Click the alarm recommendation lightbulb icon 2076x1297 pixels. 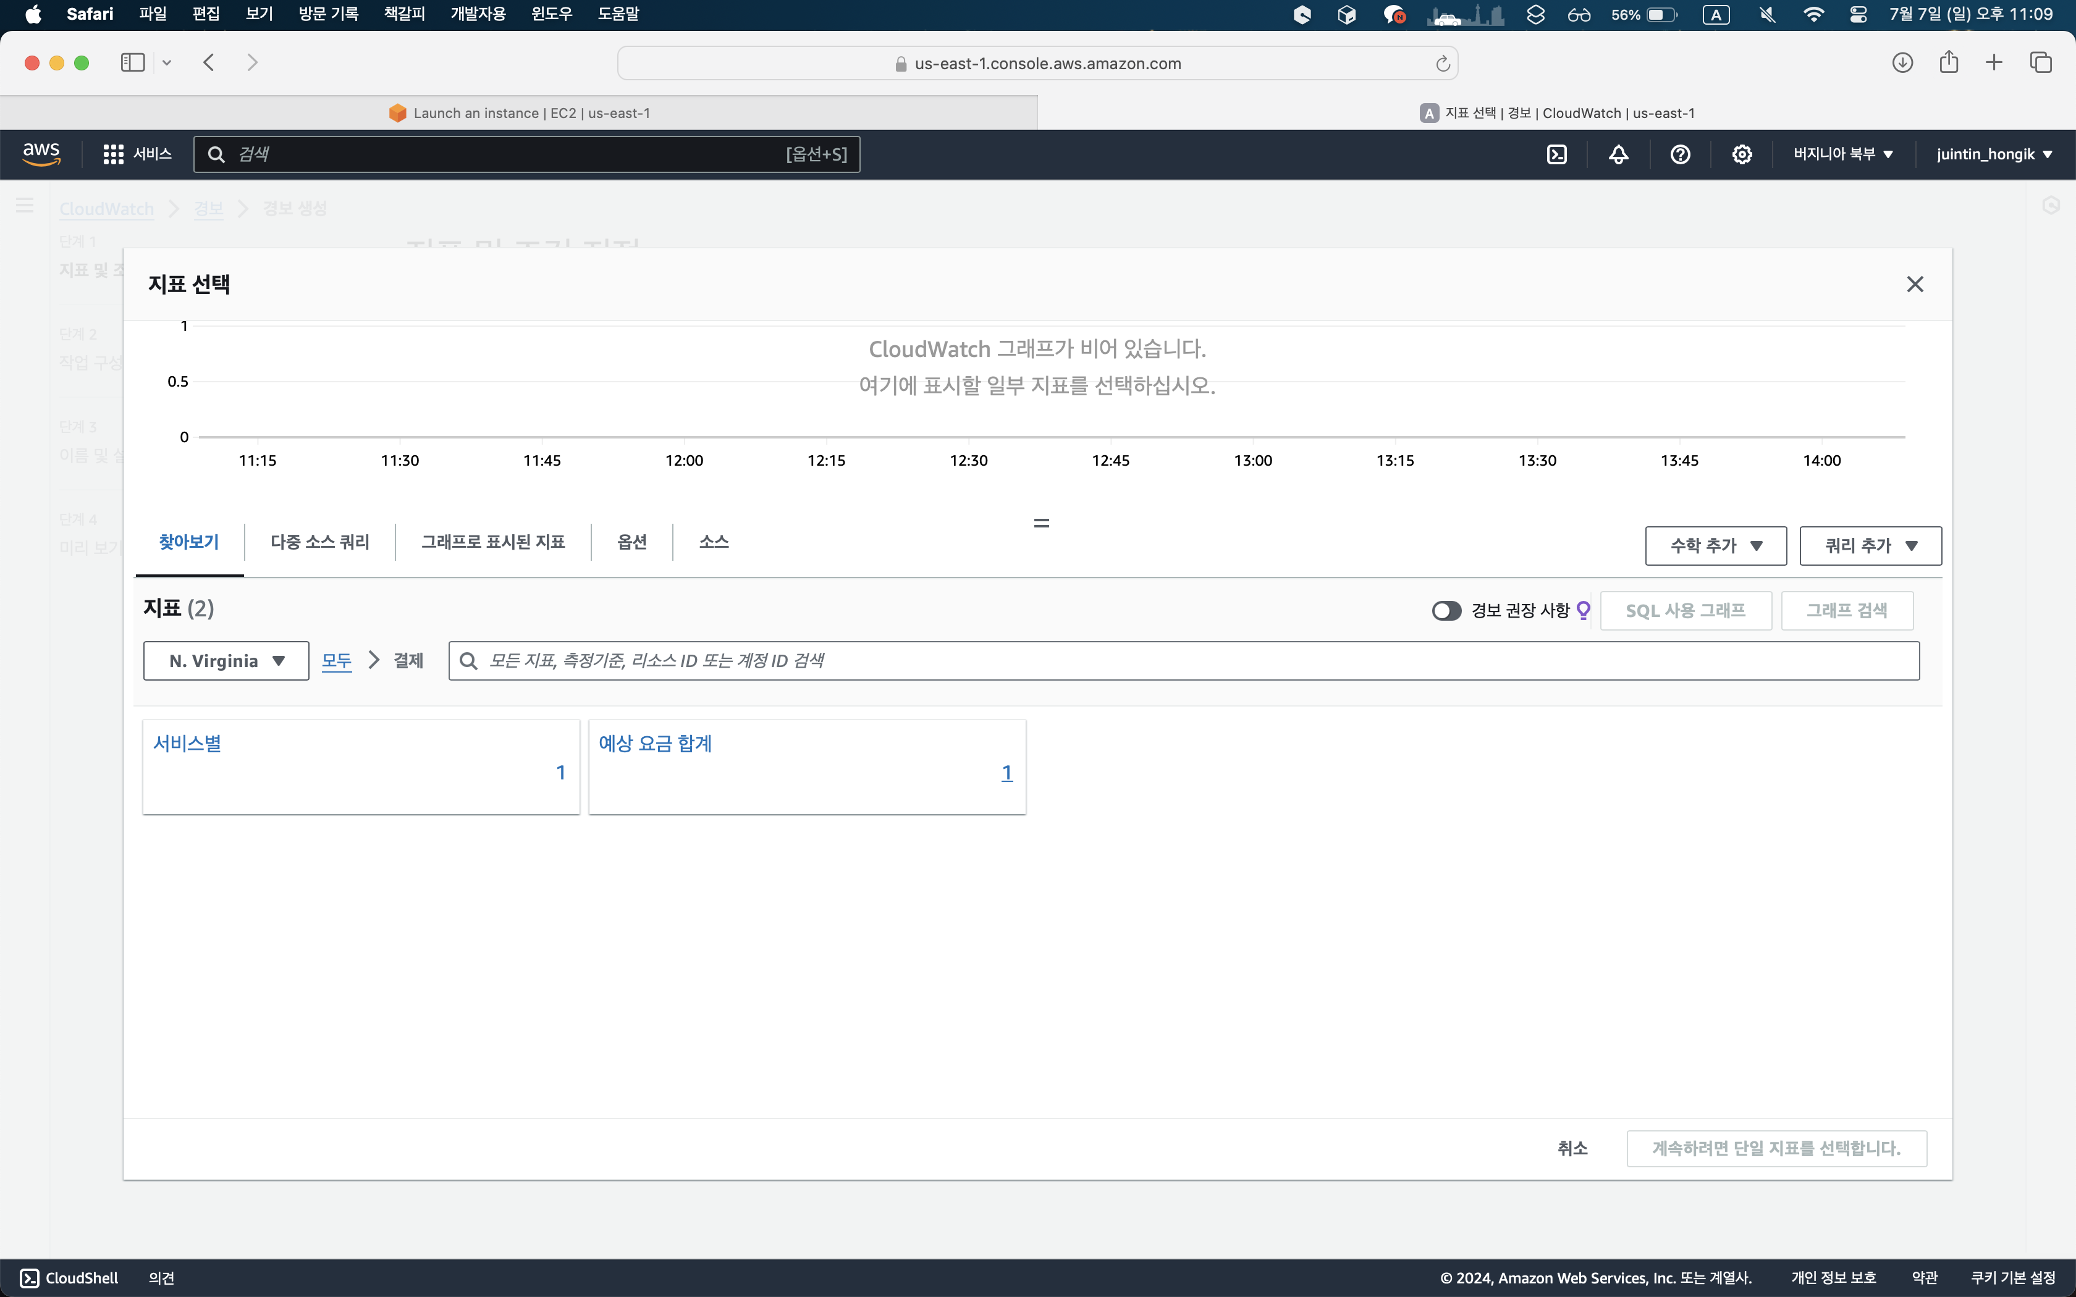[1584, 611]
